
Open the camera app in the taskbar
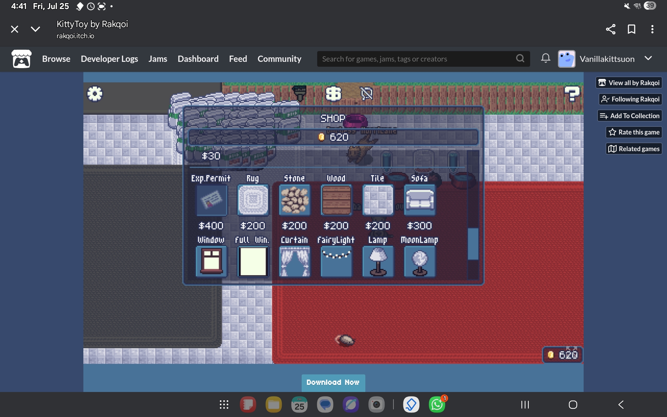(x=377, y=404)
